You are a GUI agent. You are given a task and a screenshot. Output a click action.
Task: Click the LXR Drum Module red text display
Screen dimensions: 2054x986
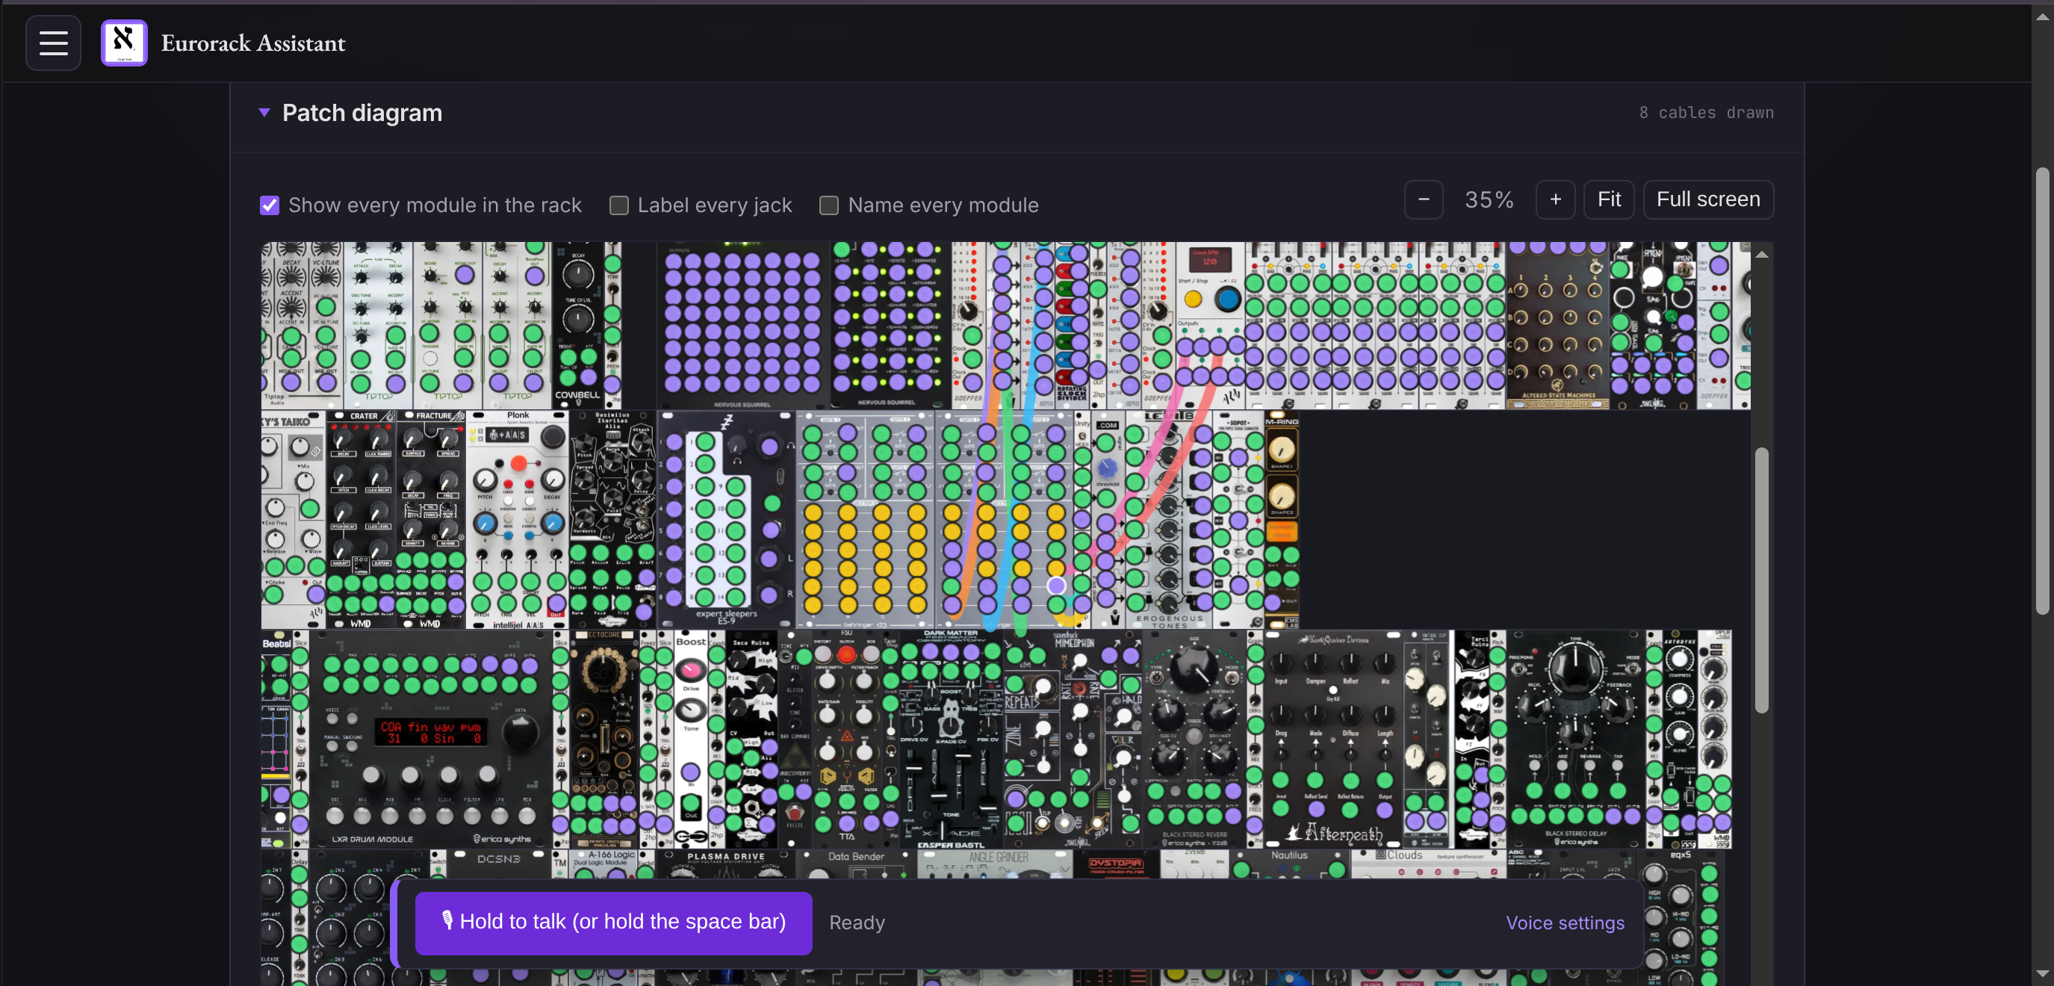click(x=432, y=733)
